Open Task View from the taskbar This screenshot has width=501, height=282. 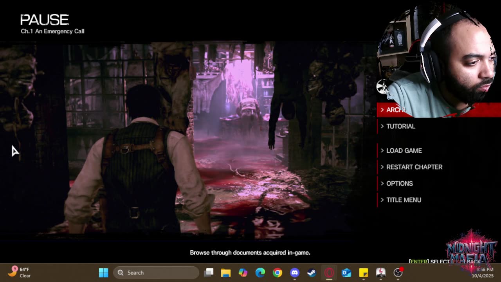click(209, 273)
